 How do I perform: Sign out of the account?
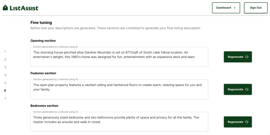[x=255, y=8]
